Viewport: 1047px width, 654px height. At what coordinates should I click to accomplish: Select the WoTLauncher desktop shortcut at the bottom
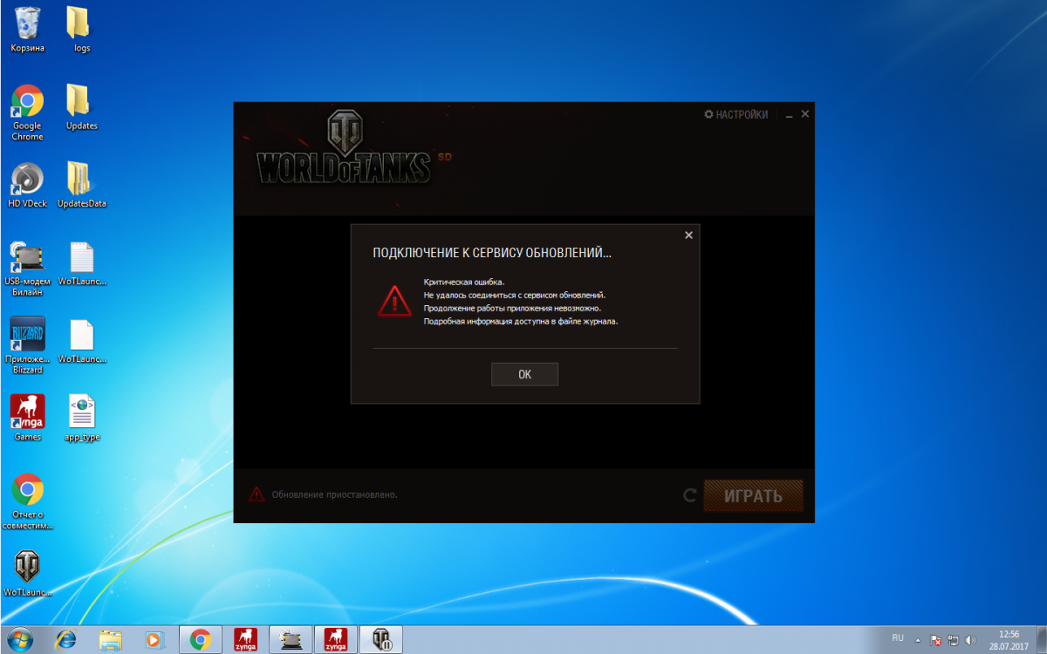click(28, 574)
